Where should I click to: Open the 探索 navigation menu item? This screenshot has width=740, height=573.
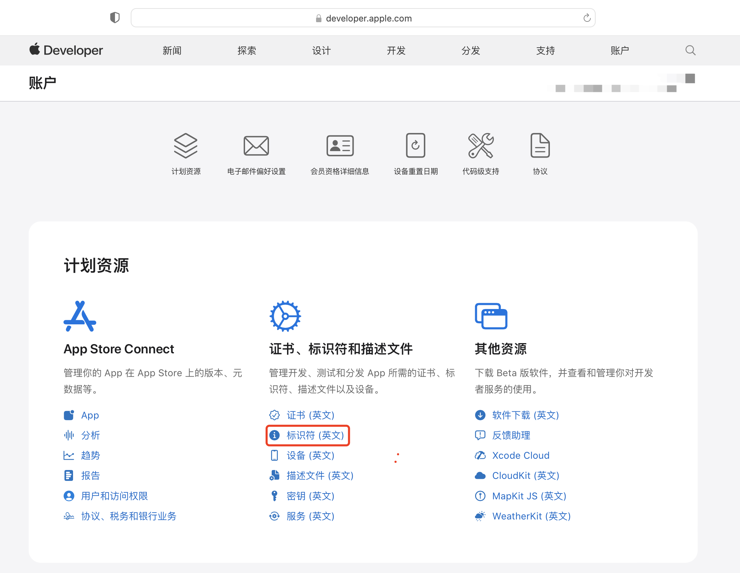(x=247, y=50)
